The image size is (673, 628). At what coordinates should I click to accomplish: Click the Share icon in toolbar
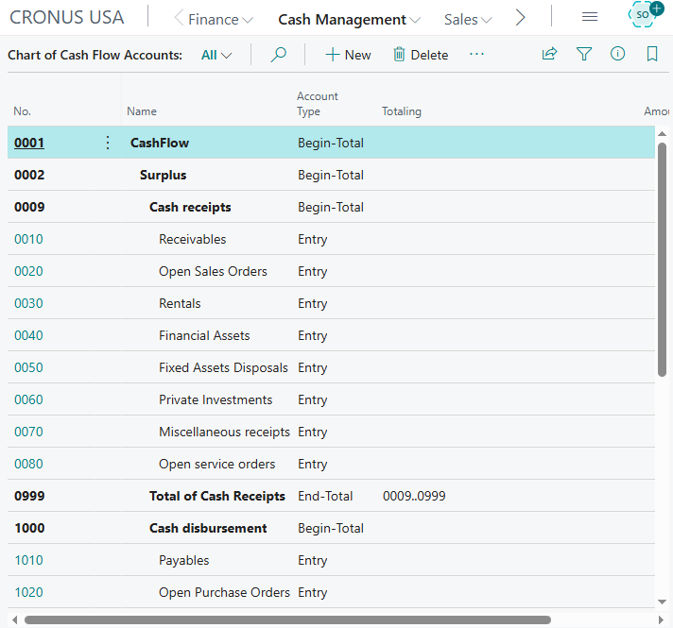click(549, 55)
